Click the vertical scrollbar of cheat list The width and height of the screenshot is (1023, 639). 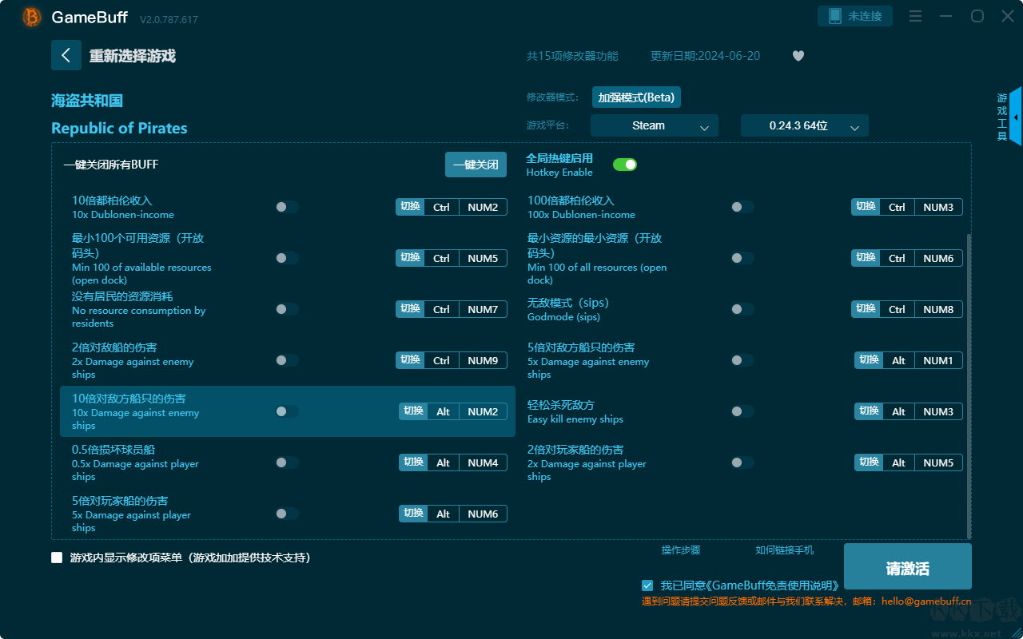tap(969, 383)
